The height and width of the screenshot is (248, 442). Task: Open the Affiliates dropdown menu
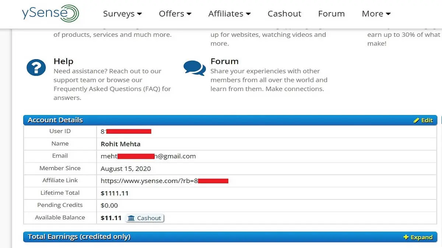[229, 14]
